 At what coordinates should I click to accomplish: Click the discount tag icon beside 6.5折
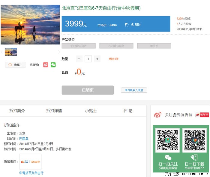(x=127, y=25)
